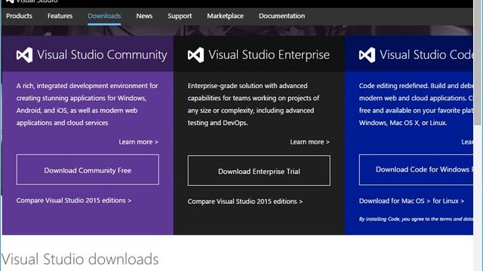Image resolution: width=483 pixels, height=271 pixels.
Task: Click the Visual Studio Enterprise heading
Action: pos(269,55)
